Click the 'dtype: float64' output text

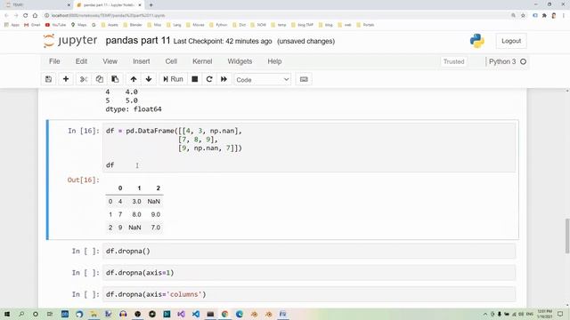[134, 109]
